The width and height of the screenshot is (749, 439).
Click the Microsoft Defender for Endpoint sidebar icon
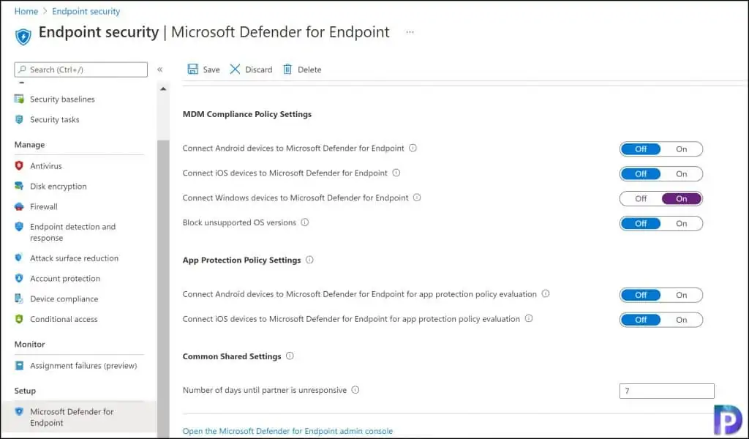[19, 411]
